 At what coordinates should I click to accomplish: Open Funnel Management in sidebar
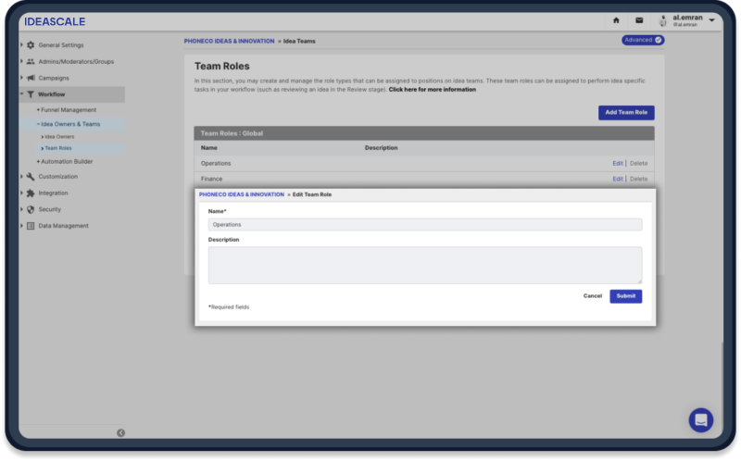(x=69, y=110)
